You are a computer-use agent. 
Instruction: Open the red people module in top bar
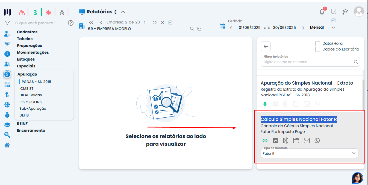pyautogui.click(x=22, y=13)
